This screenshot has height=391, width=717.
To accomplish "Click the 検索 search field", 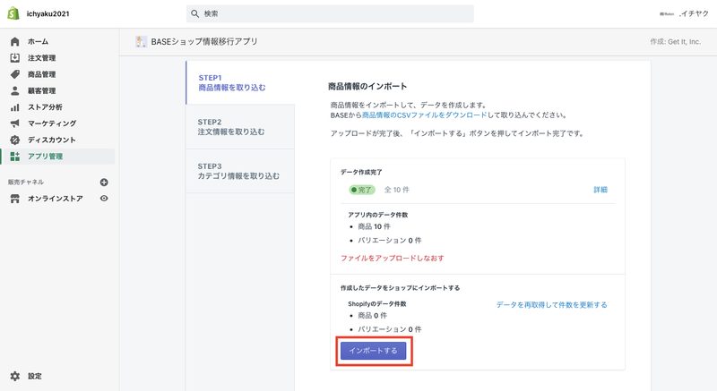I will [330, 13].
